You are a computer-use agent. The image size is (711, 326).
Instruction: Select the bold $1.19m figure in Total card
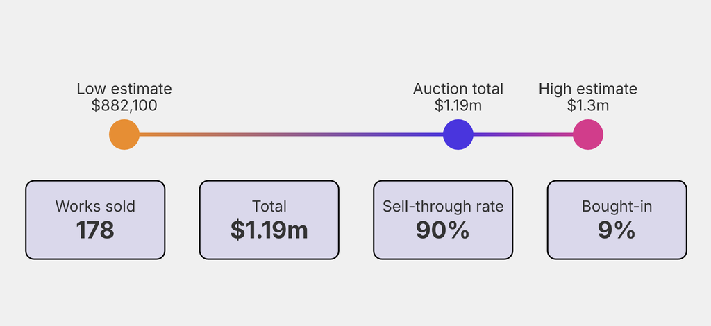click(x=269, y=230)
